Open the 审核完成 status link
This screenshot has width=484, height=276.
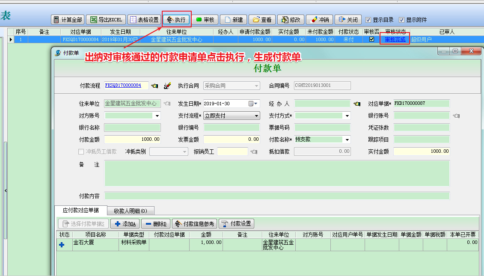pyautogui.click(x=395, y=39)
